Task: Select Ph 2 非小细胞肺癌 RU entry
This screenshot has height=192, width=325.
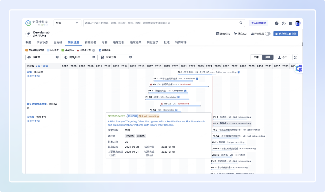Action: pyautogui.click(x=229, y=167)
